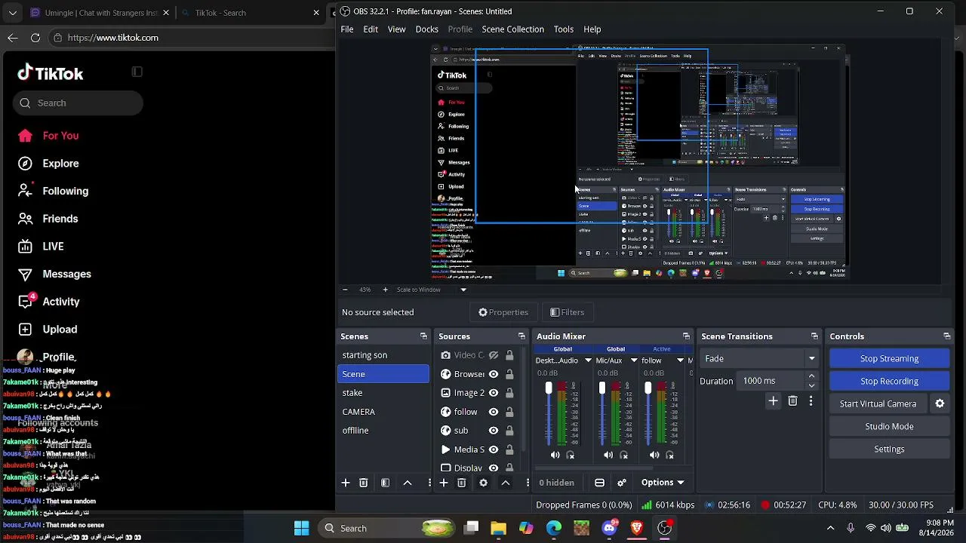The height and width of the screenshot is (543, 966).
Task: Pop out the Audio Mixer dock
Action: (686, 336)
